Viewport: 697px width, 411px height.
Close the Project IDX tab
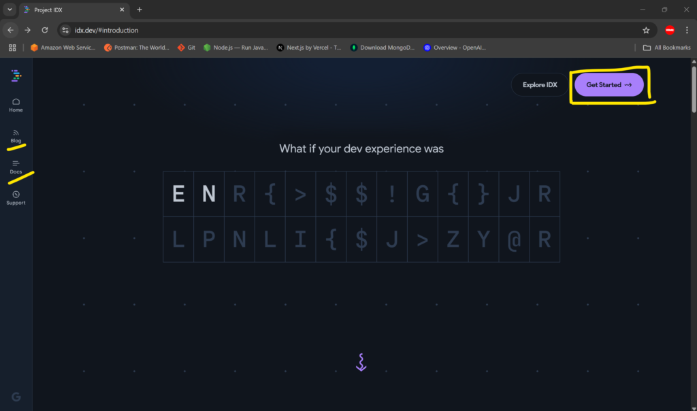(122, 10)
